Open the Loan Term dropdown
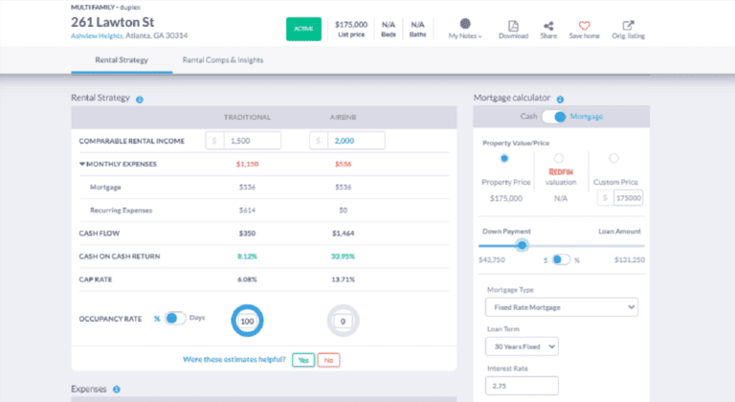Screen dimensions: 735x402 (522, 346)
